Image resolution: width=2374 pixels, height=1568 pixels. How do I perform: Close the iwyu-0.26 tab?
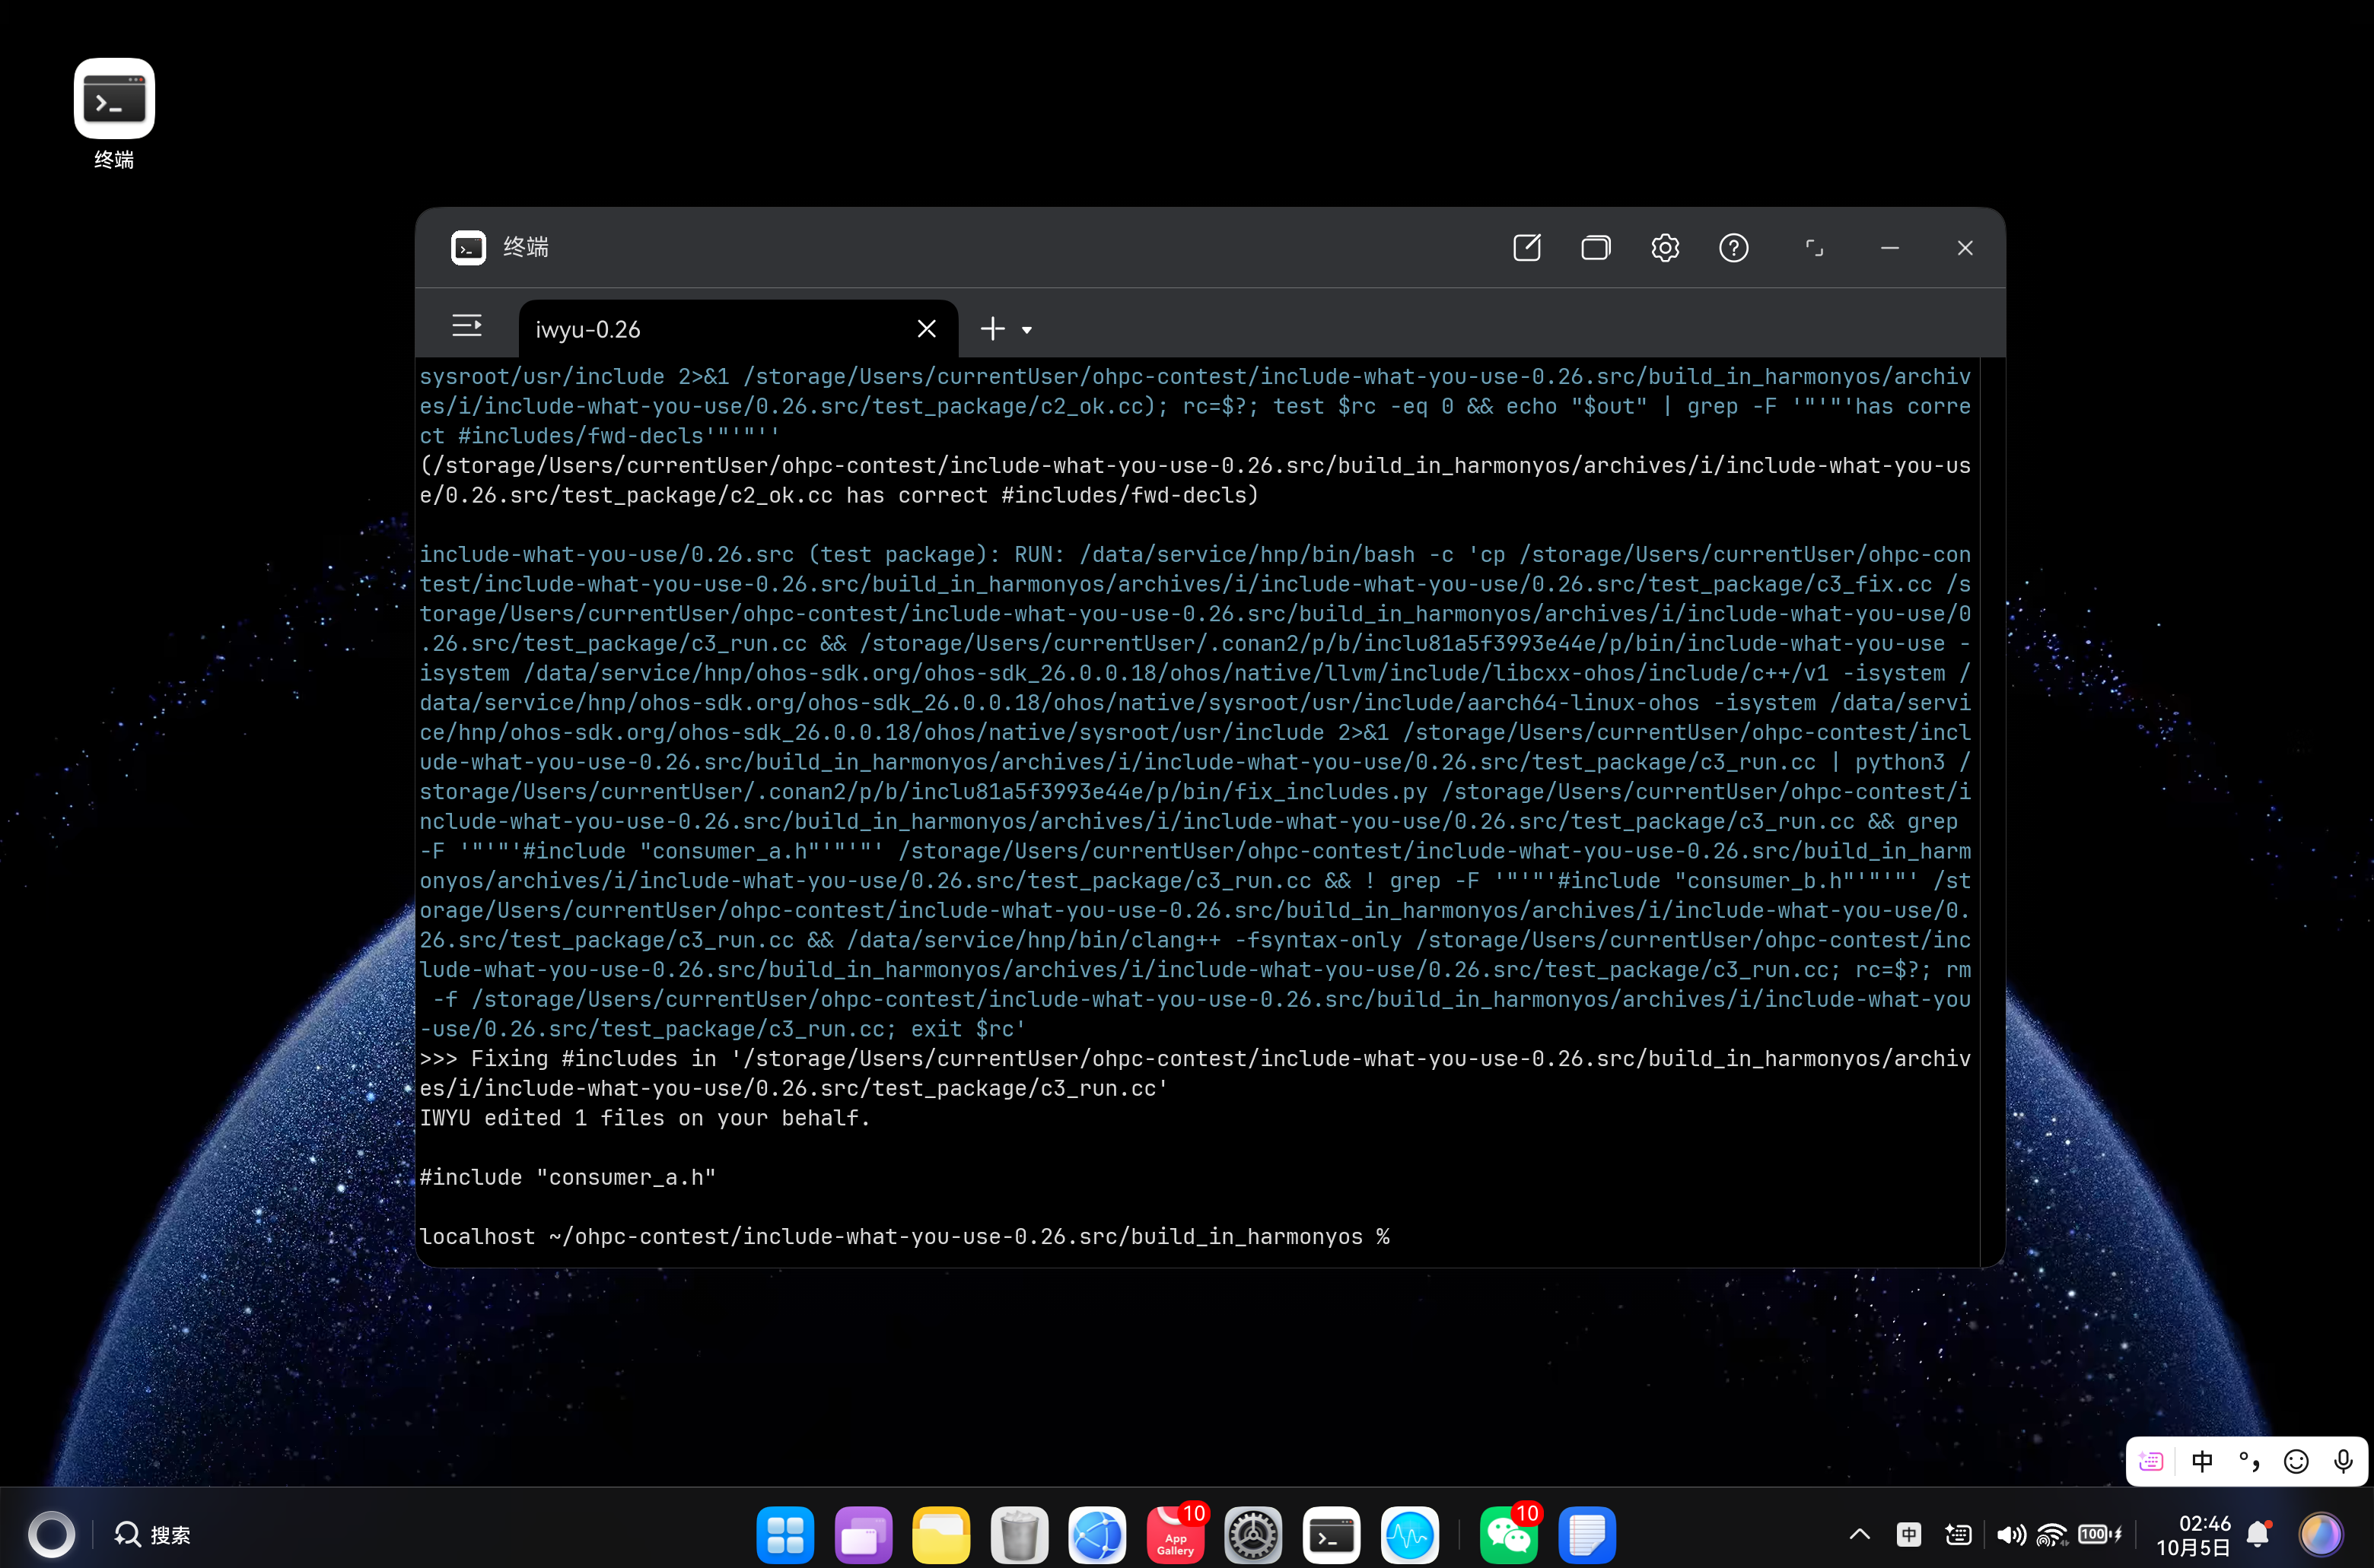[x=926, y=329]
